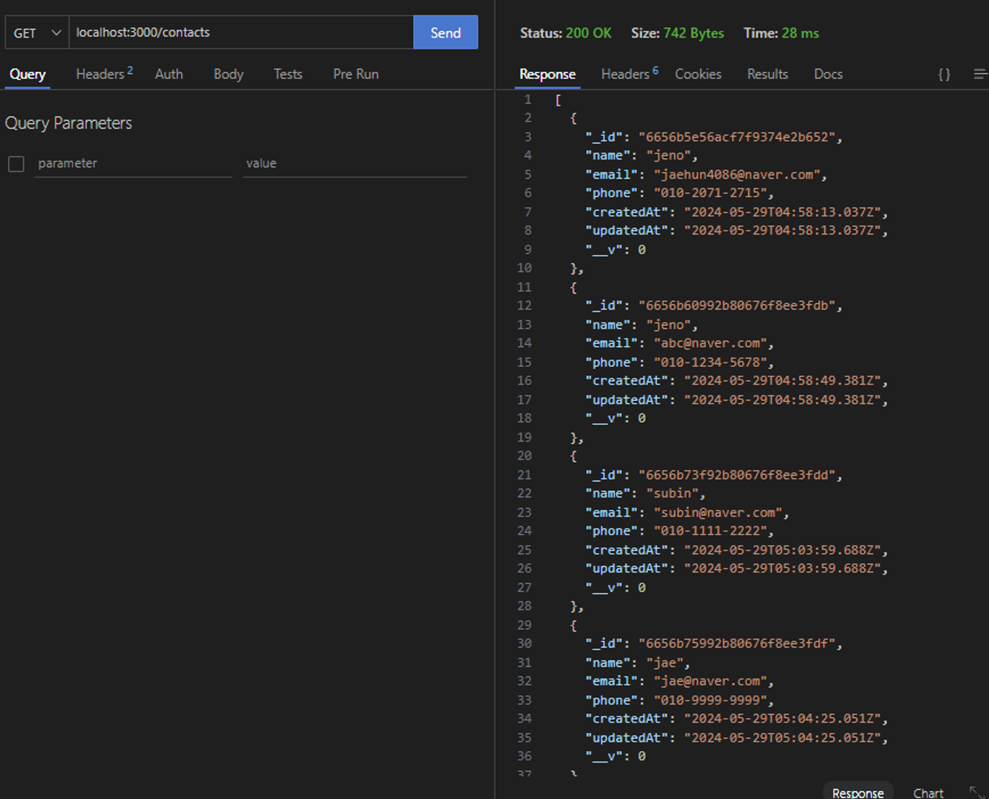Image resolution: width=989 pixels, height=799 pixels.
Task: Send the request
Action: (446, 33)
